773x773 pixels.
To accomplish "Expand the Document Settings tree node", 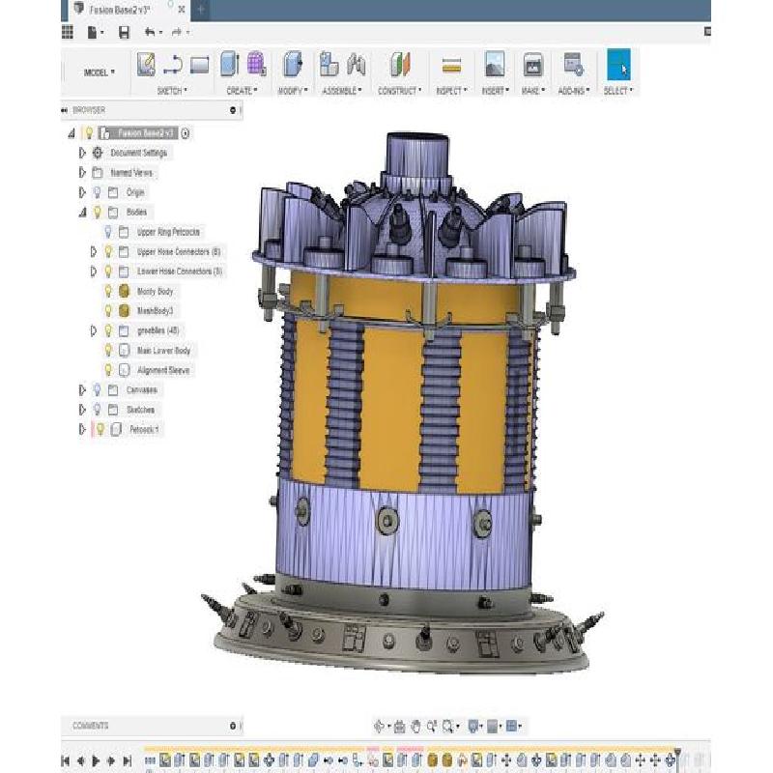I will [x=82, y=153].
